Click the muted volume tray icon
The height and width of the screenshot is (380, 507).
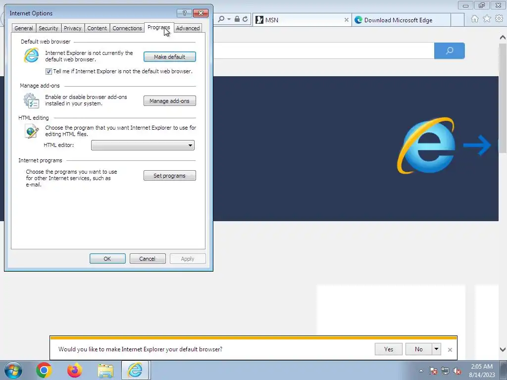pos(457,371)
